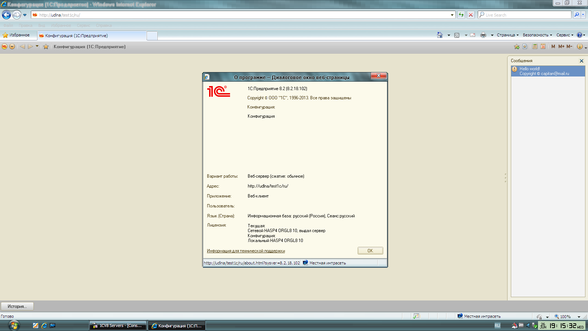Click the OK button in the About dialog
Viewport: 588px width, 331px height.
370,251
